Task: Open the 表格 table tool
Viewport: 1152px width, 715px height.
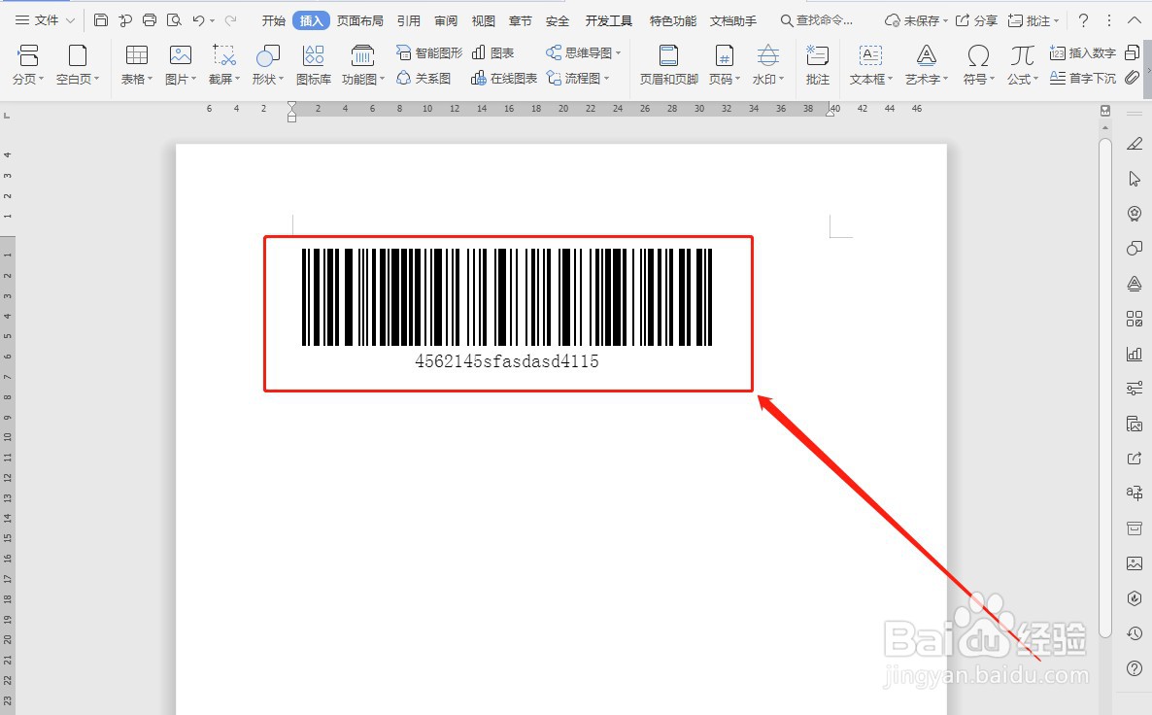Action: coord(137,65)
